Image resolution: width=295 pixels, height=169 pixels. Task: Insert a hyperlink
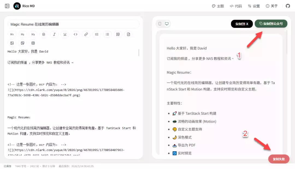86,34
